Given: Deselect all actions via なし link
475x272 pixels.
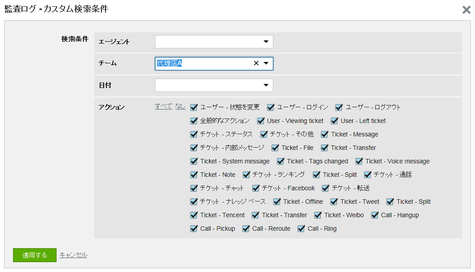Looking at the screenshot, I should (180, 106).
